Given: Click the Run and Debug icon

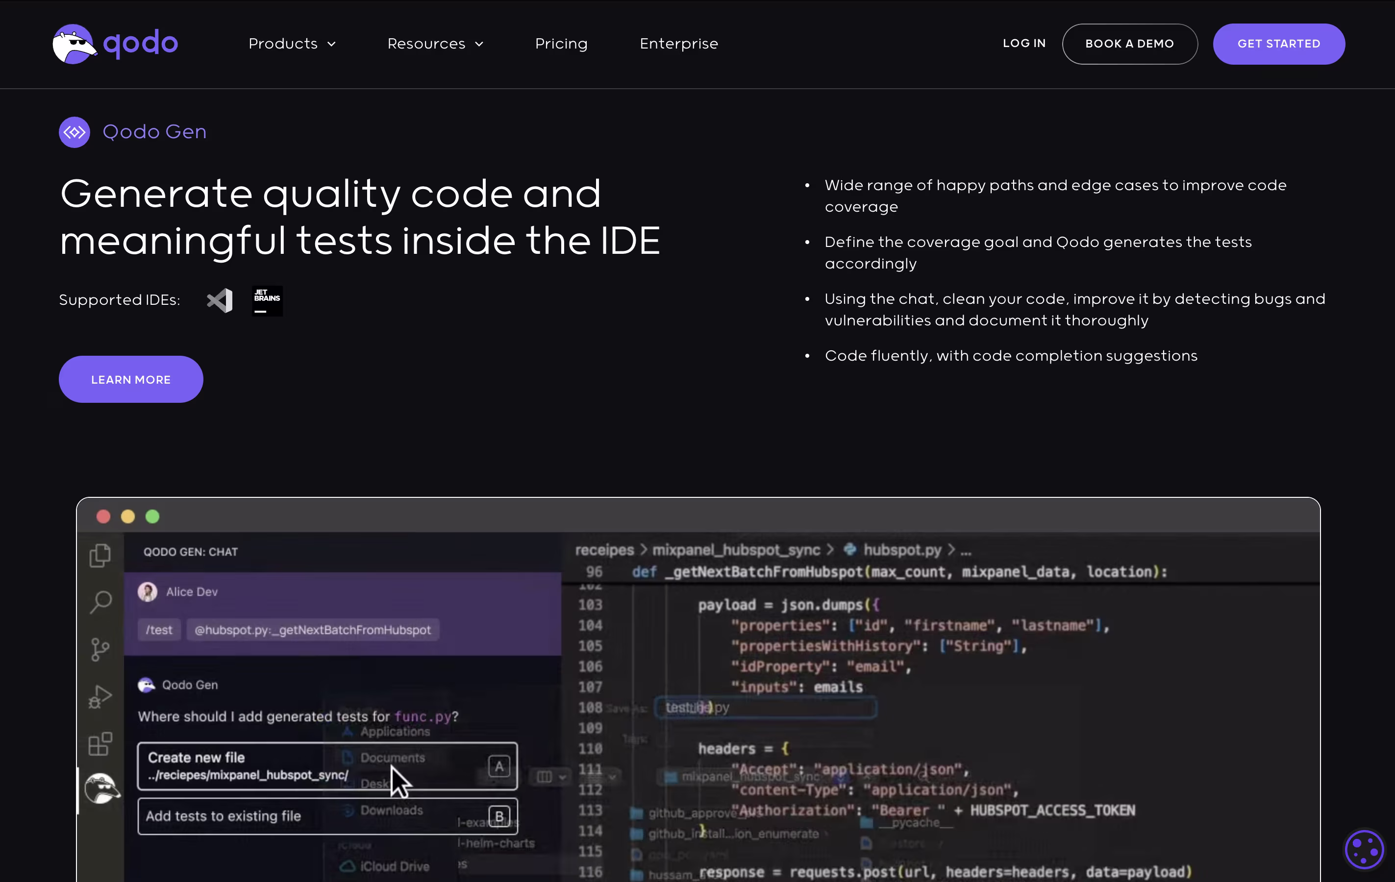Looking at the screenshot, I should [x=100, y=697].
